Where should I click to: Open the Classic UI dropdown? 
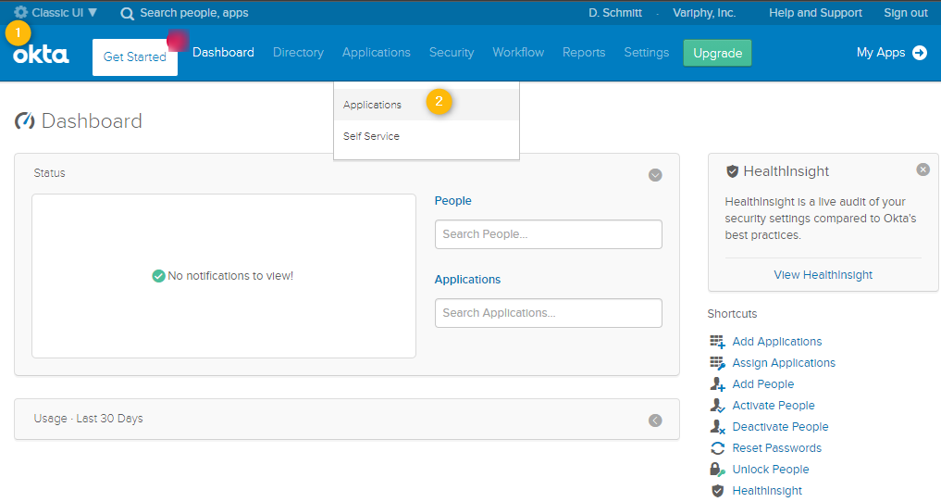pyautogui.click(x=64, y=13)
